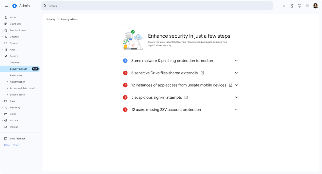Click the Security breadcrumb link
The height and width of the screenshot is (174, 322).
coord(51,19)
